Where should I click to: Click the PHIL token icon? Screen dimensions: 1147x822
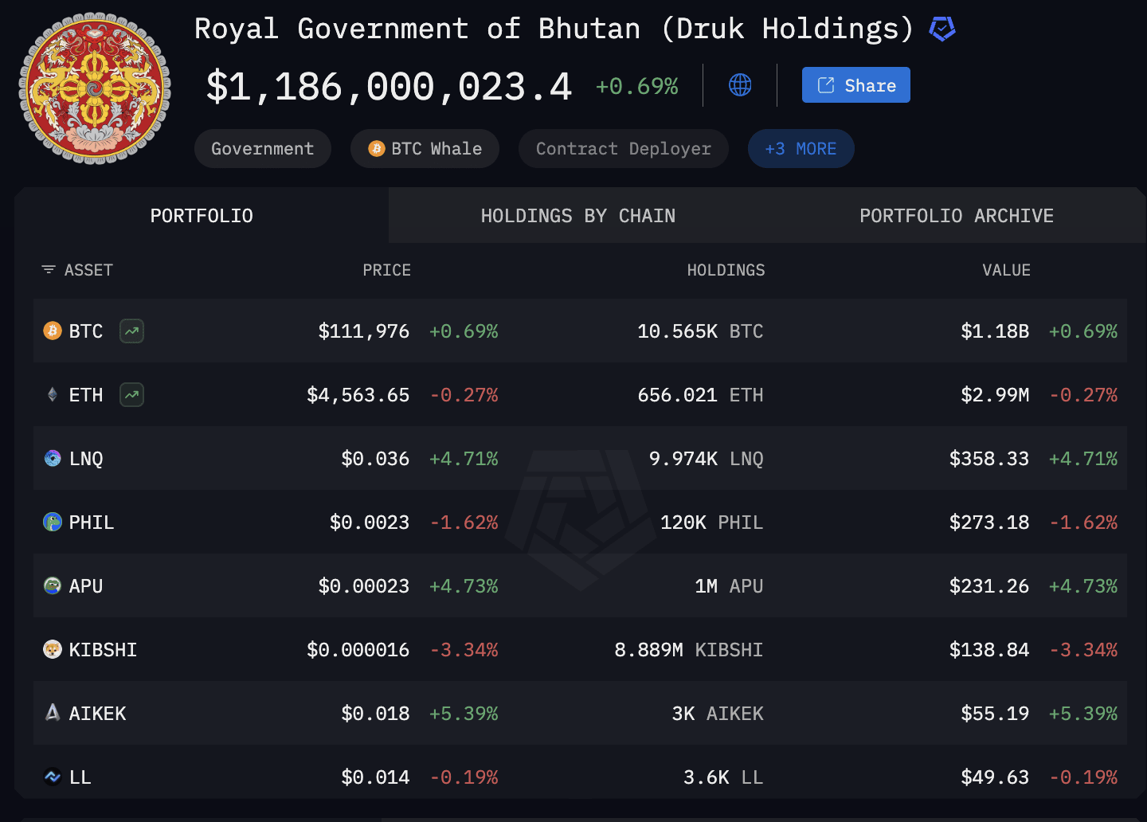point(53,522)
